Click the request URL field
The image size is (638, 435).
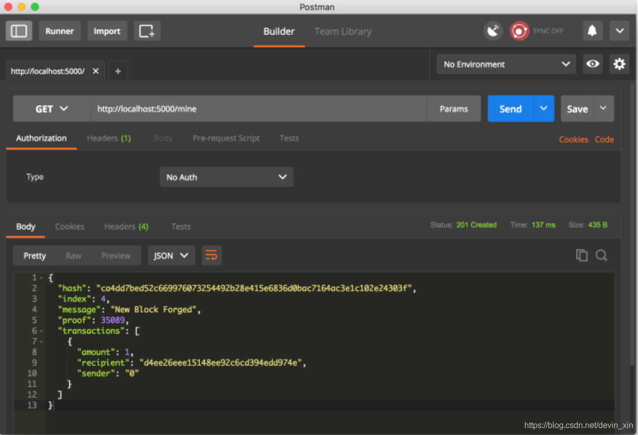coord(258,109)
